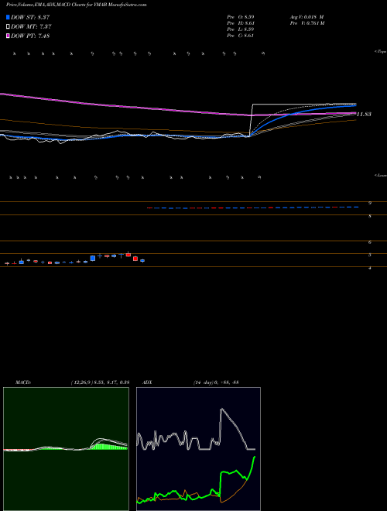This screenshot has width=387, height=511.
Task: Click the price axis label 9
Action: 370,203
